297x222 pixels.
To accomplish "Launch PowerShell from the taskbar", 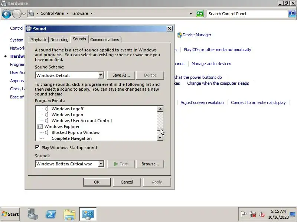I will [51, 214].
